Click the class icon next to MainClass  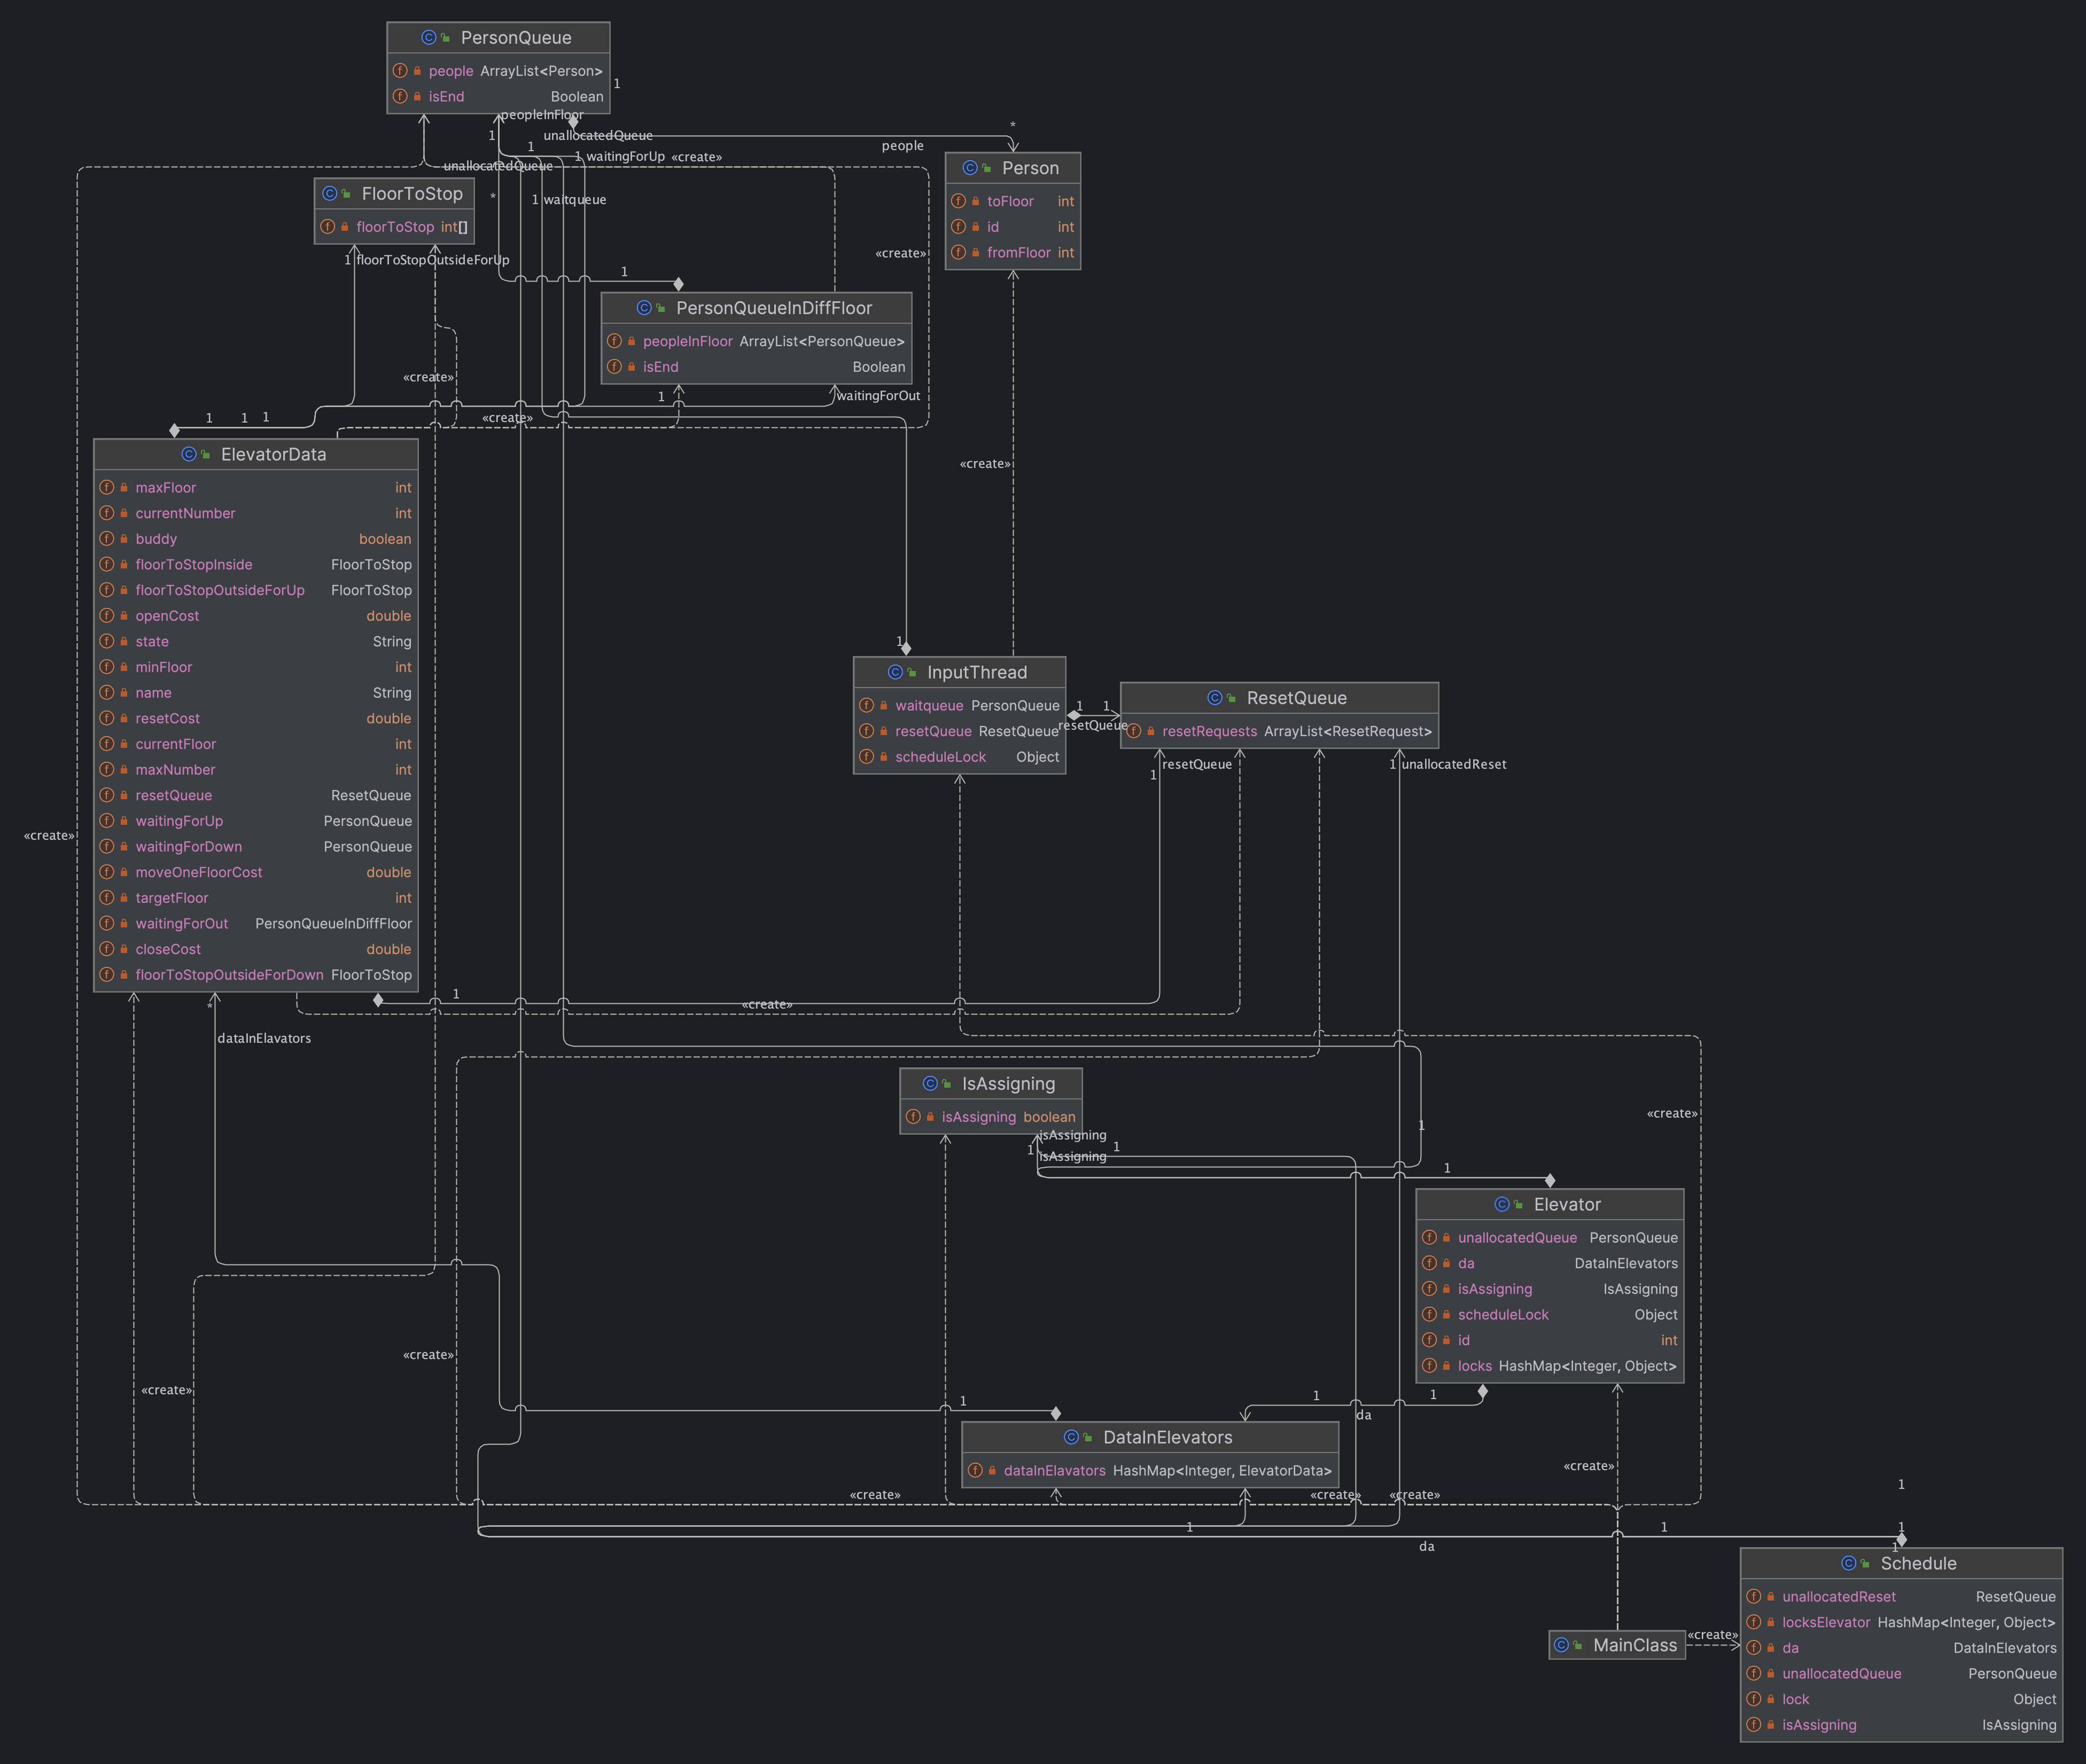(x=1561, y=1645)
